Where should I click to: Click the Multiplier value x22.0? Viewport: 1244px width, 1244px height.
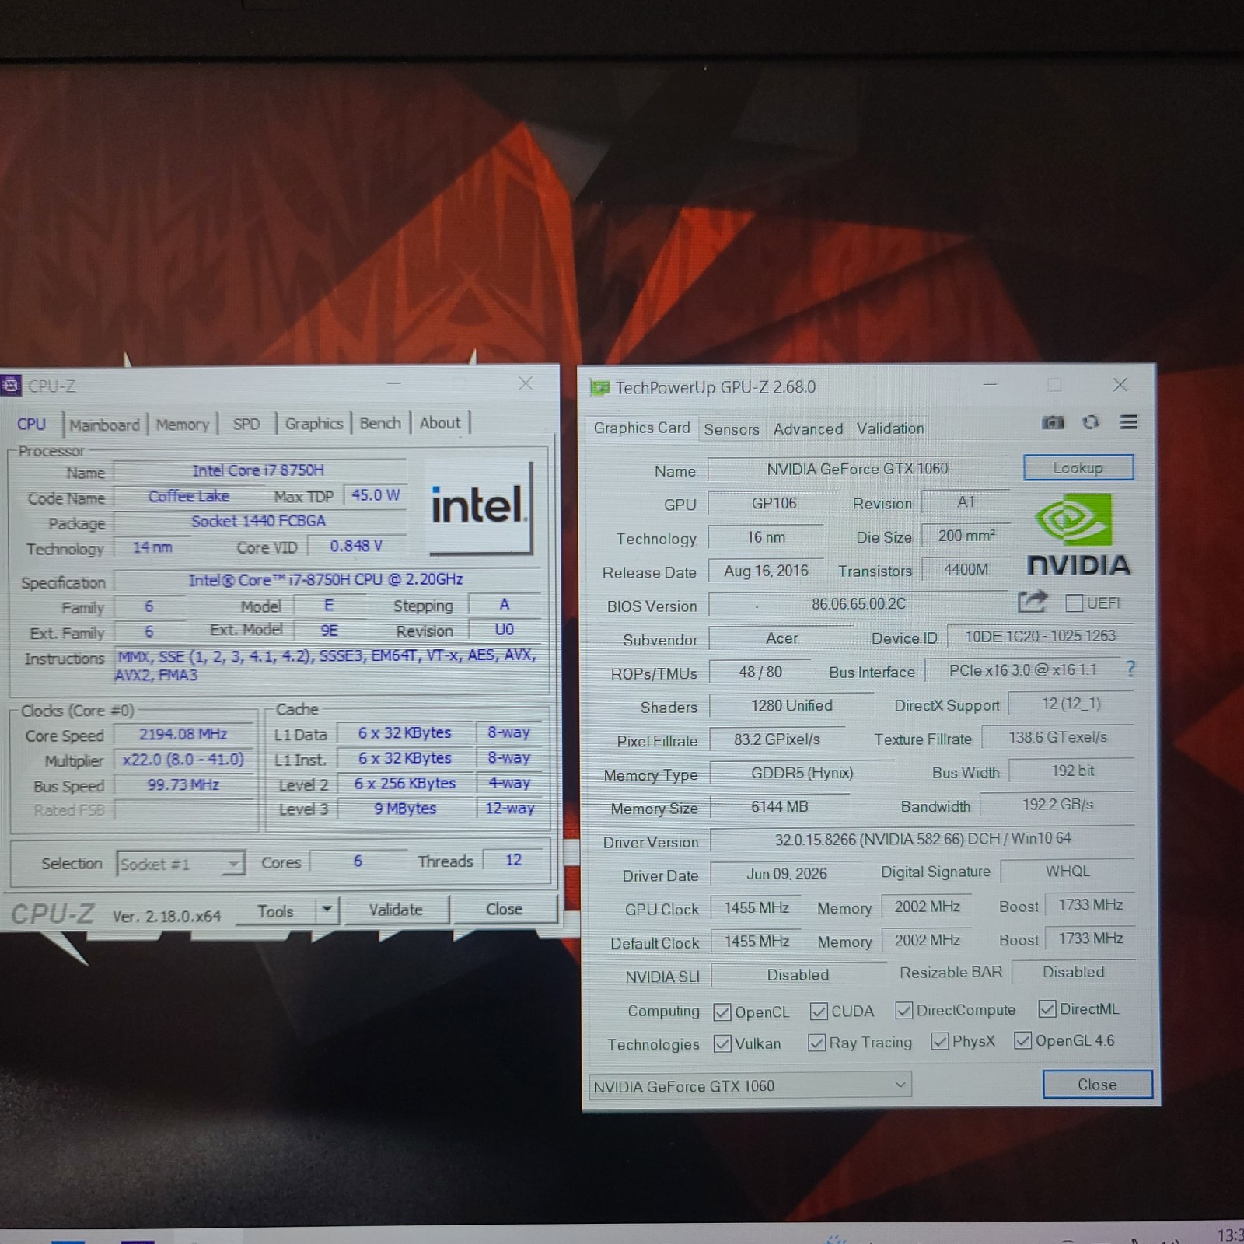(183, 760)
